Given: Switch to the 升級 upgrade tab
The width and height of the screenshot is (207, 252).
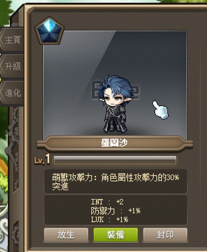Looking at the screenshot, I should coord(12,66).
